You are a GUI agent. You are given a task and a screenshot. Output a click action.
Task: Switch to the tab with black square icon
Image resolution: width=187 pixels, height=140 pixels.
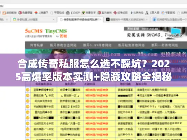(127, 19)
